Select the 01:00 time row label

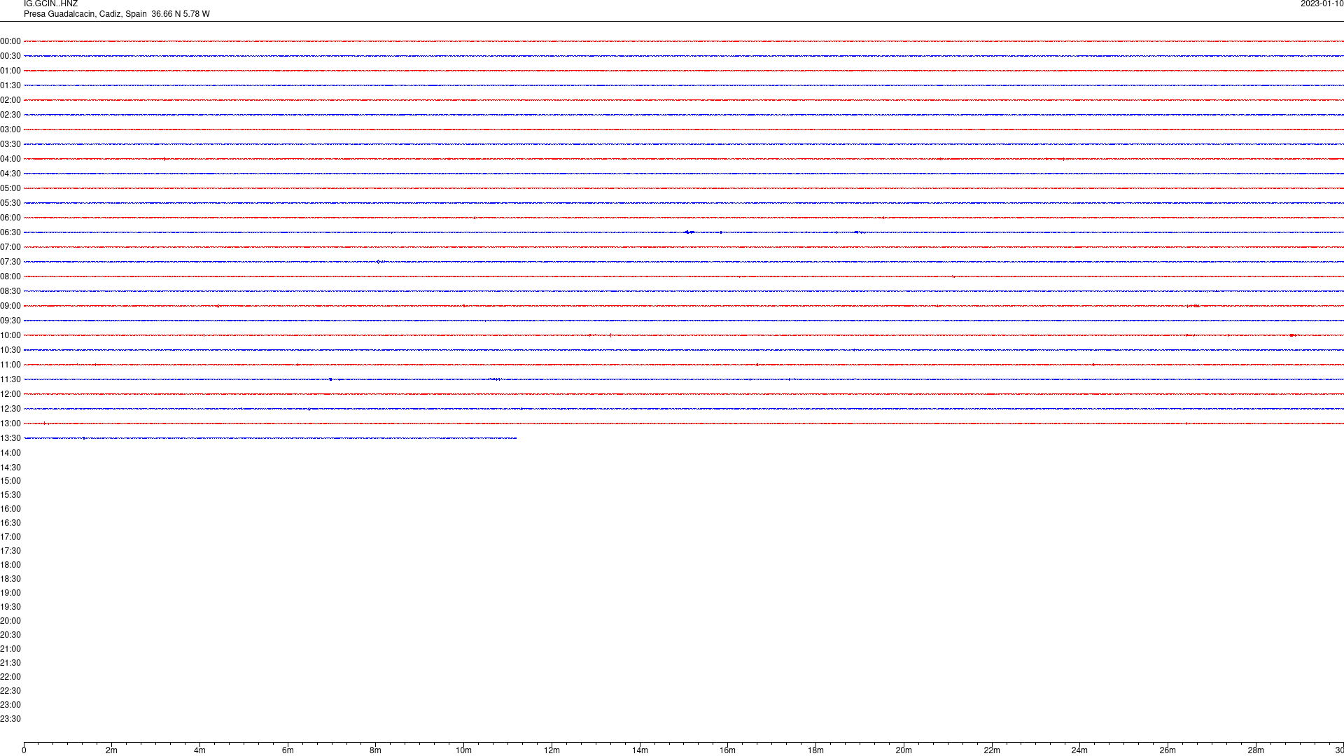point(10,71)
